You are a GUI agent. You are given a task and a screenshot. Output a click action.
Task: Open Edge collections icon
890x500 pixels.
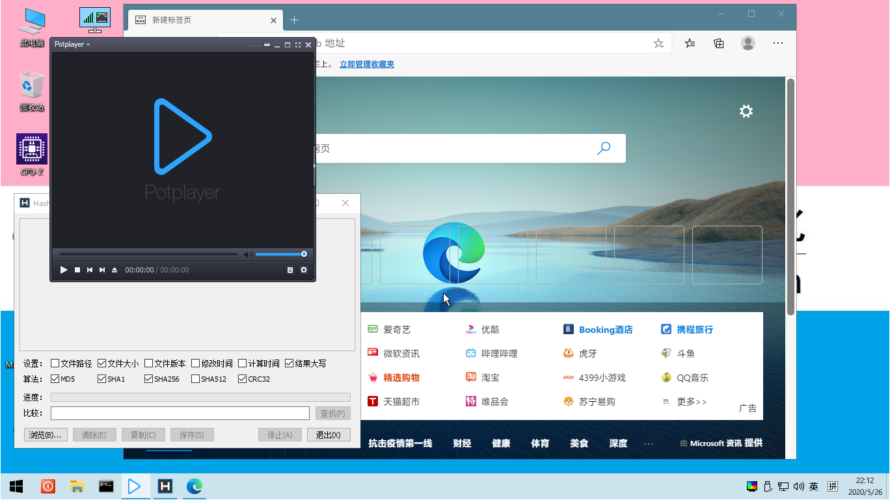coord(719,44)
